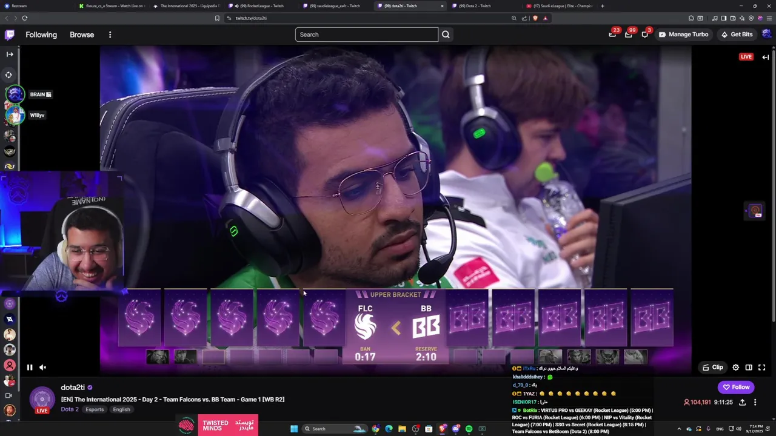
Task: Show hidden system tray icons
Action: 679,429
